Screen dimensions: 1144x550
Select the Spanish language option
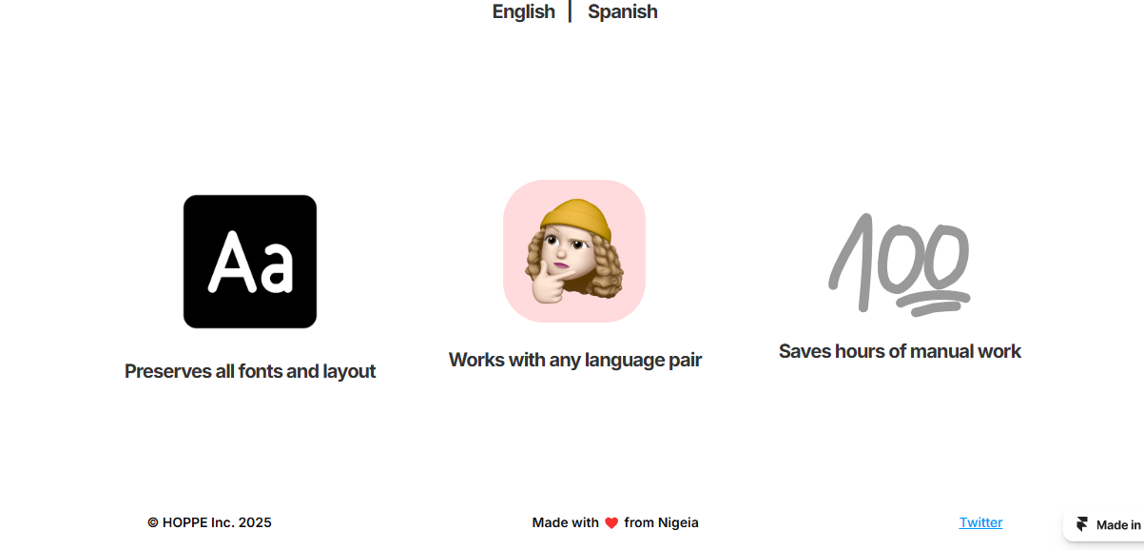tap(622, 11)
